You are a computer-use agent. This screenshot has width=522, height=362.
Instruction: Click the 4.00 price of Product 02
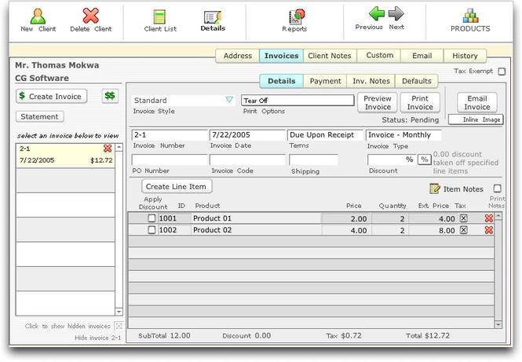346,230
